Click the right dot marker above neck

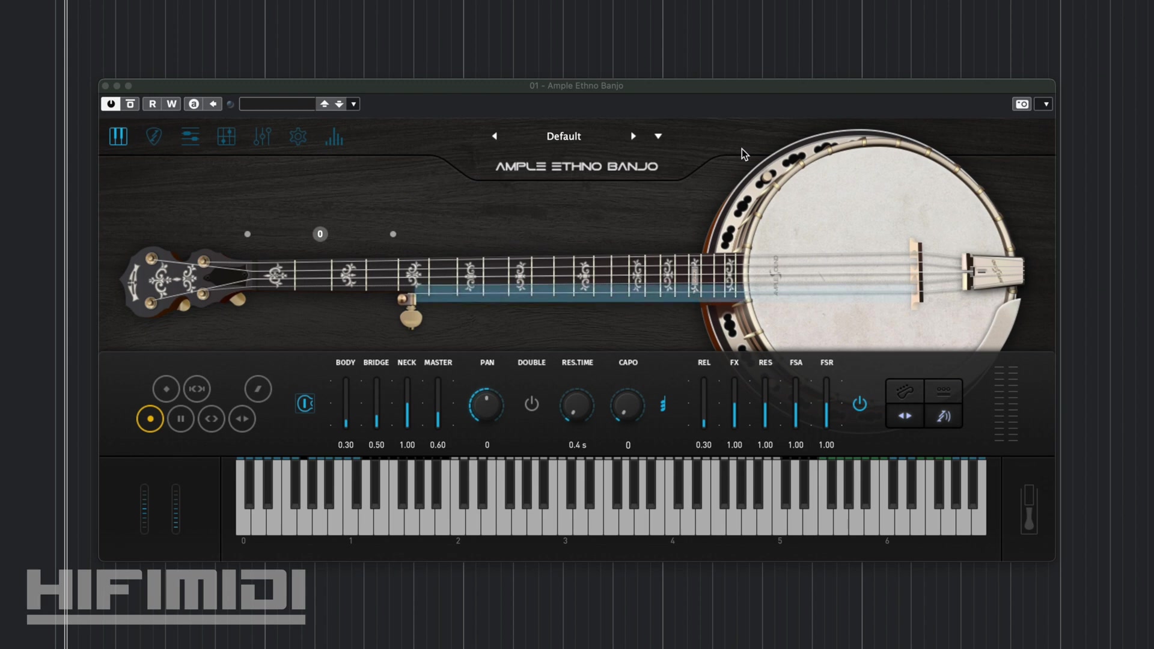tap(393, 234)
